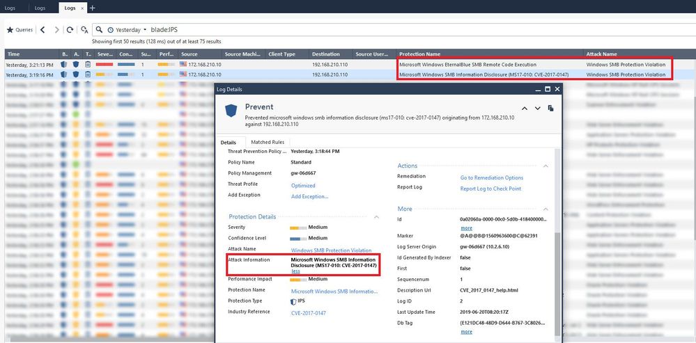Click type clipboard icon in 3:21:13 PM row
Screen dimensions: 696x343
pyautogui.click(x=88, y=64)
